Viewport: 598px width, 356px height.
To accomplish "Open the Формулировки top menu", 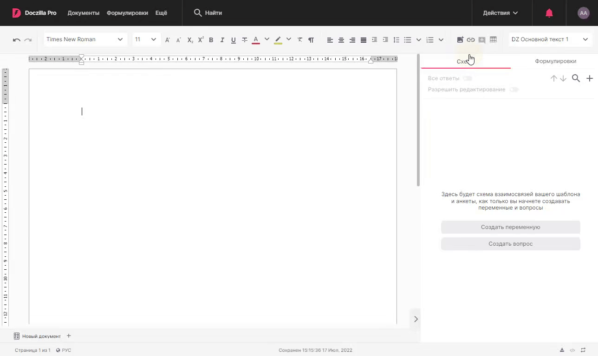I will click(x=127, y=13).
